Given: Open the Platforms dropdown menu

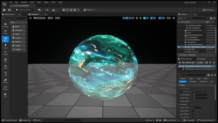Looking at the screenshot, I should point(90,10).
